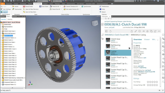Click Cancel Checkout All
This screenshot has height=93, width=165.
coord(71,6)
